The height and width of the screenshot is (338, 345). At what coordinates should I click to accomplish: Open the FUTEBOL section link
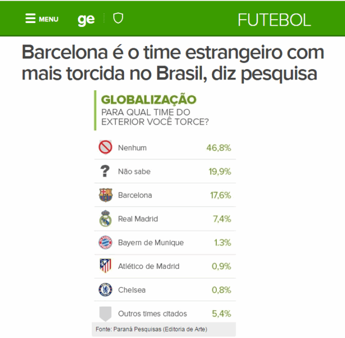pyautogui.click(x=274, y=20)
